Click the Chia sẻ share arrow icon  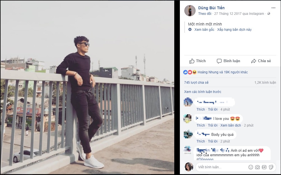click(254, 61)
